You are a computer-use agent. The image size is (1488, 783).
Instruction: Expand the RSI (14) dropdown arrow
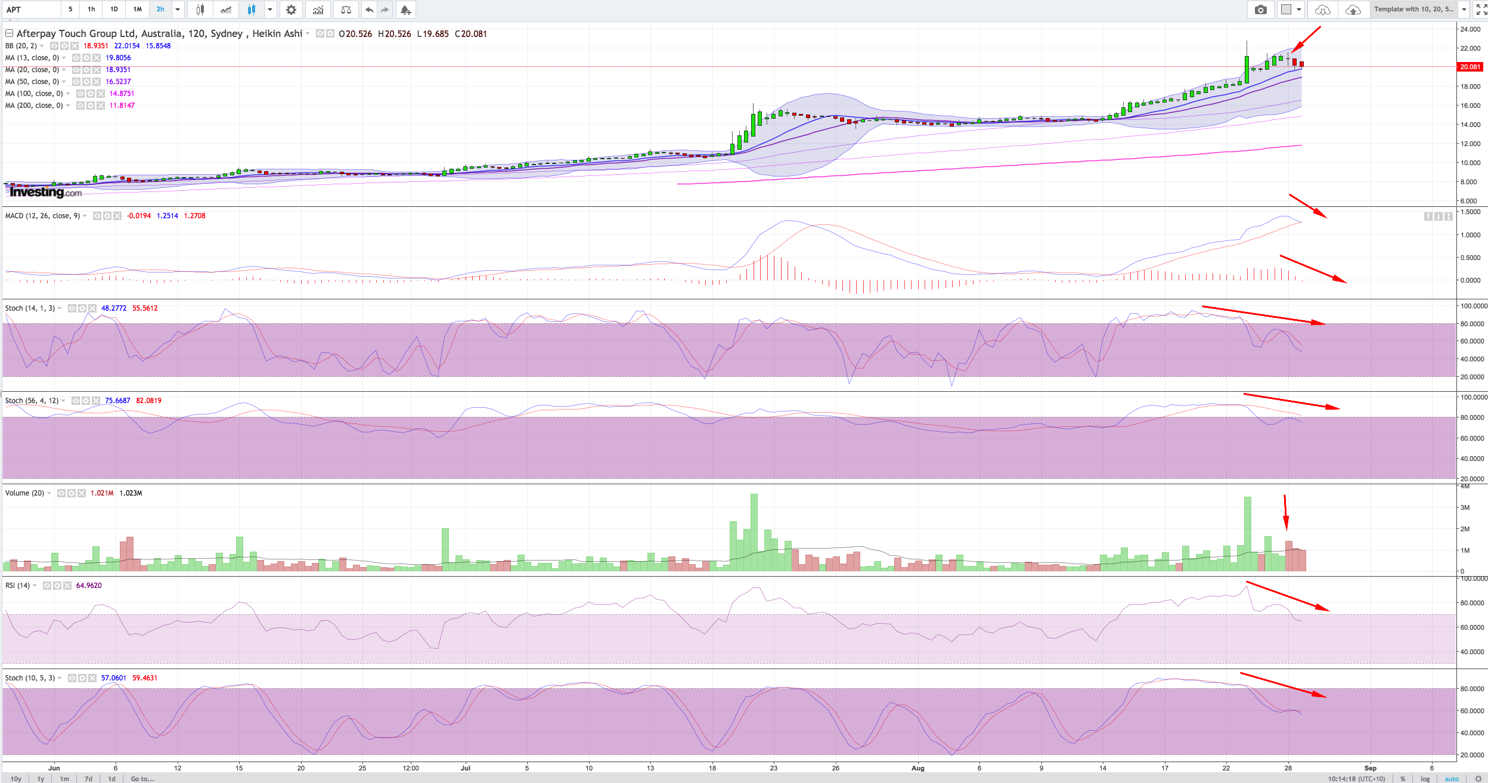click(x=35, y=586)
